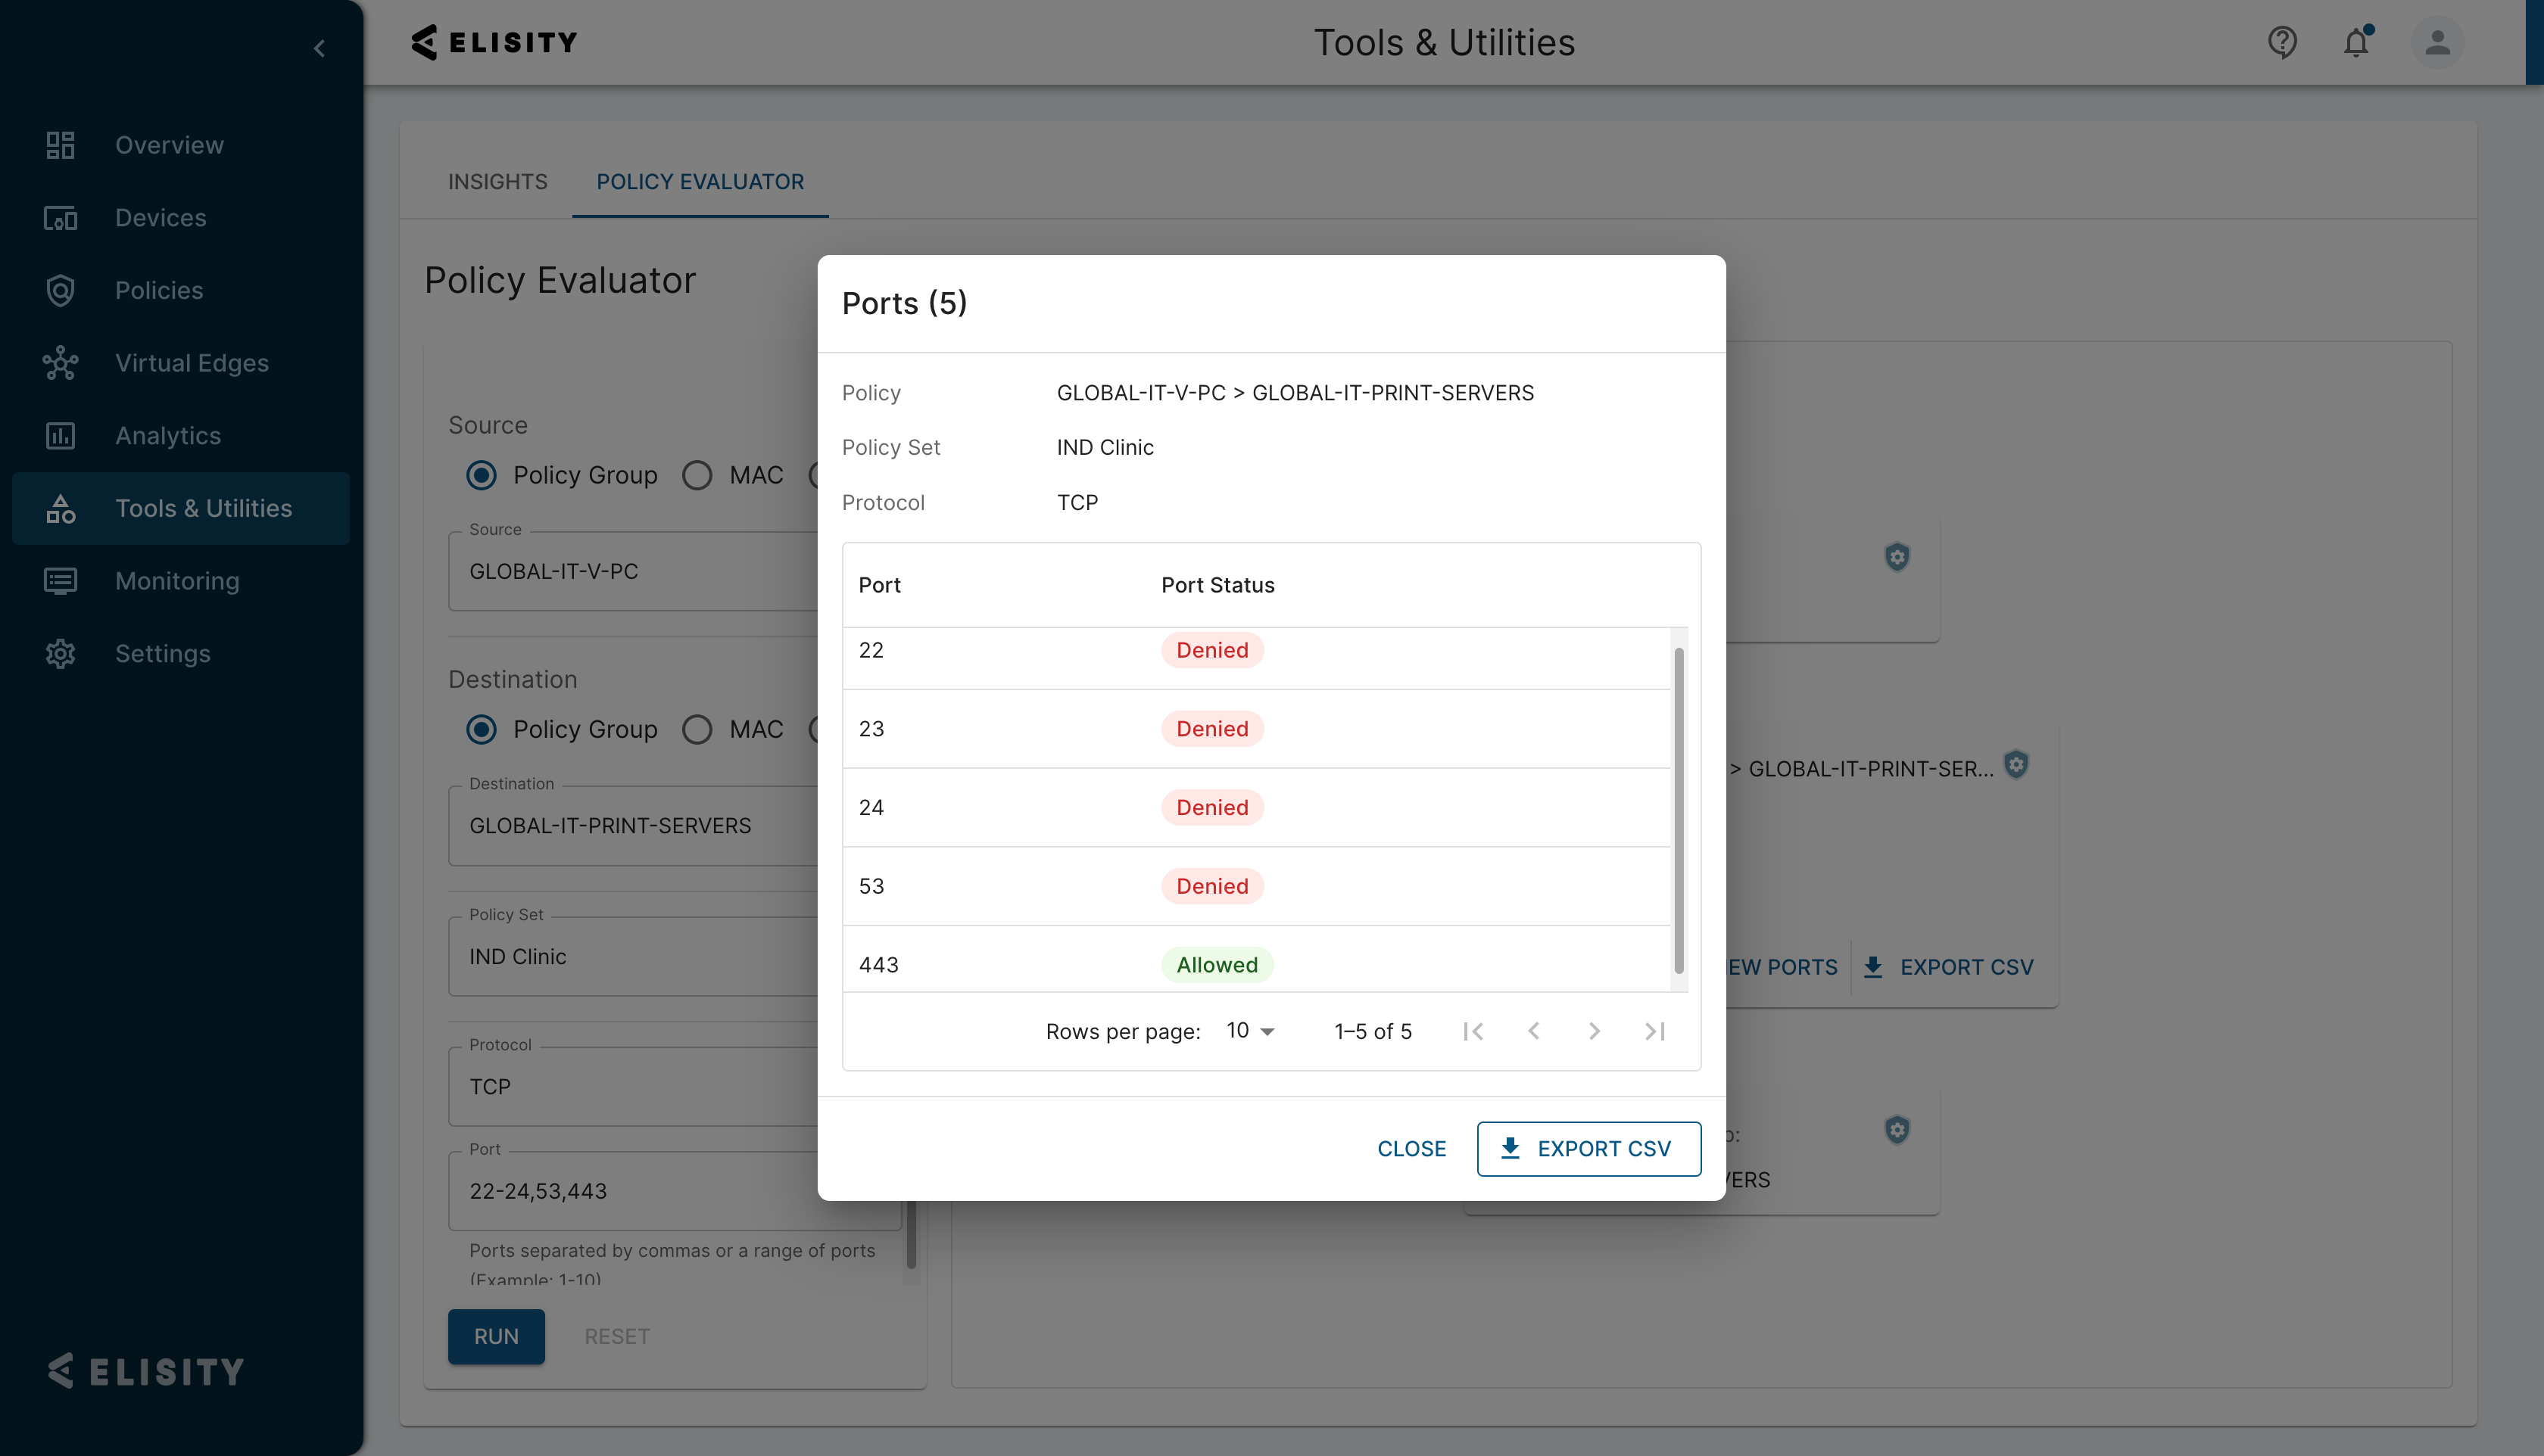Open the Source GLOBAL-IT-V-PC dropdown

(x=633, y=571)
